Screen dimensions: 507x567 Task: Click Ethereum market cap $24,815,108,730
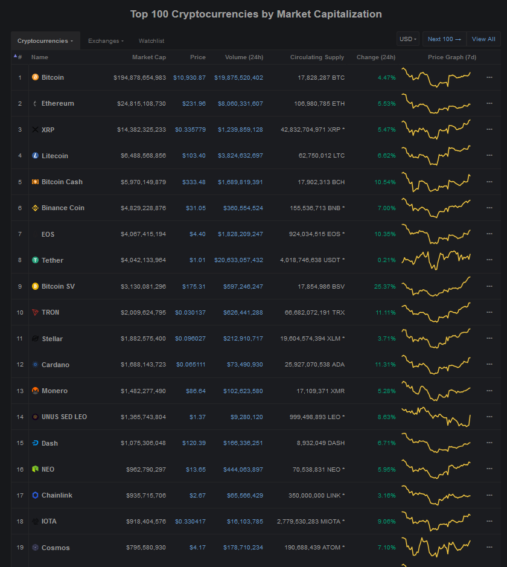141,103
